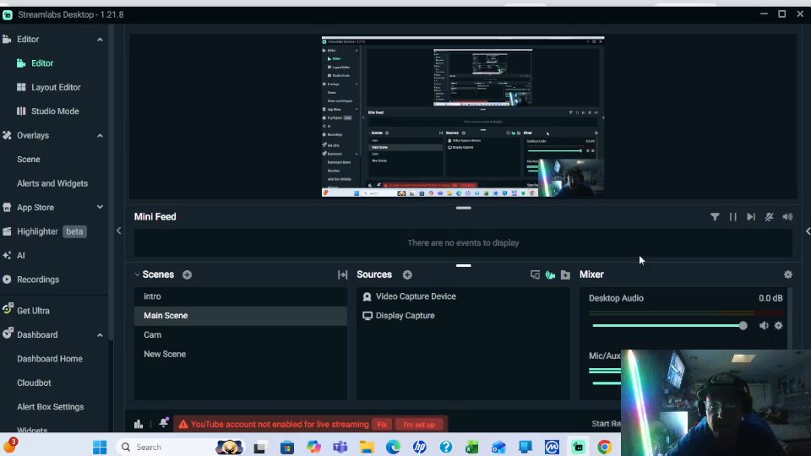This screenshot has width=811, height=456.
Task: Launch Microsoft Edge from taskbar
Action: [x=393, y=447]
